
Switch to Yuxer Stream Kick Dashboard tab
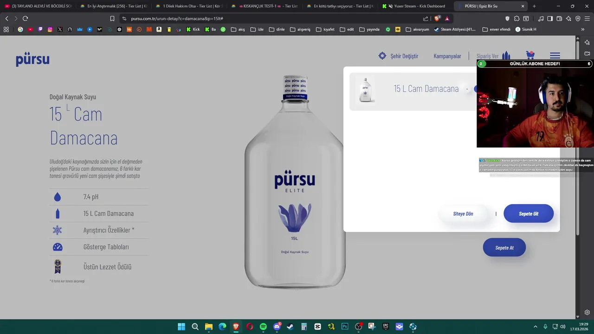(x=416, y=6)
